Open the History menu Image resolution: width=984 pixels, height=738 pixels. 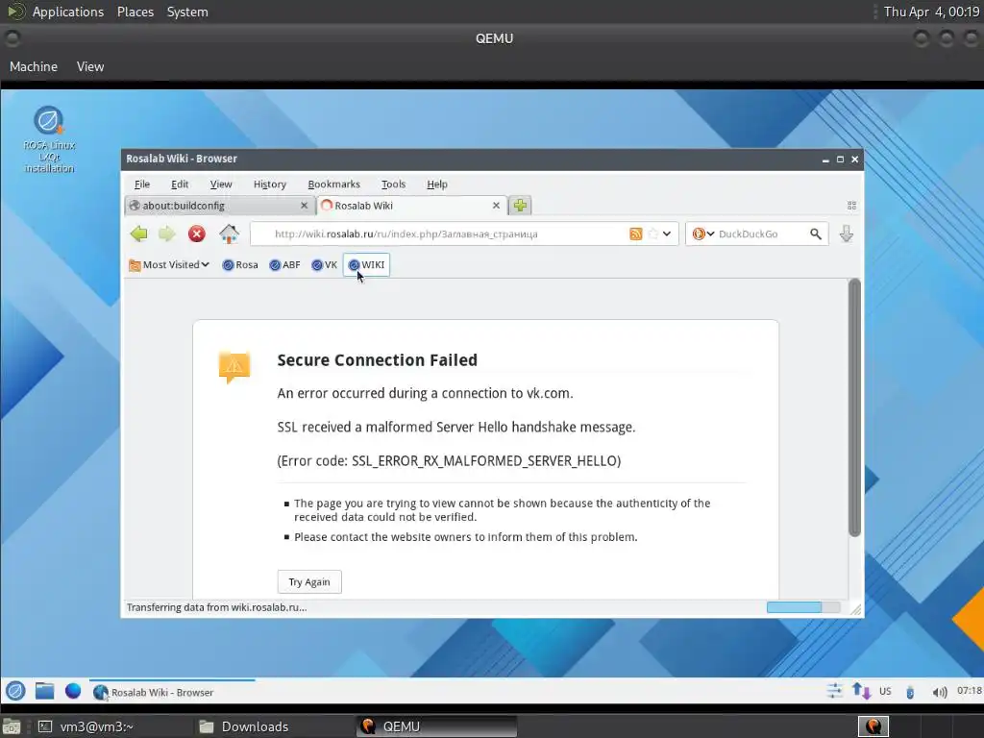[270, 184]
